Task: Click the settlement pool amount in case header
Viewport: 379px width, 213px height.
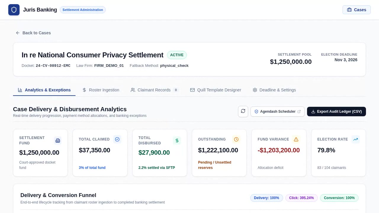Action: (291, 62)
